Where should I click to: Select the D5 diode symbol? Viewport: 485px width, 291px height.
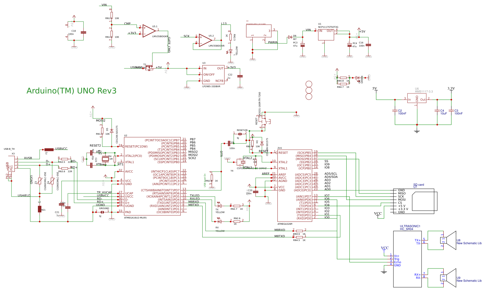point(111,131)
